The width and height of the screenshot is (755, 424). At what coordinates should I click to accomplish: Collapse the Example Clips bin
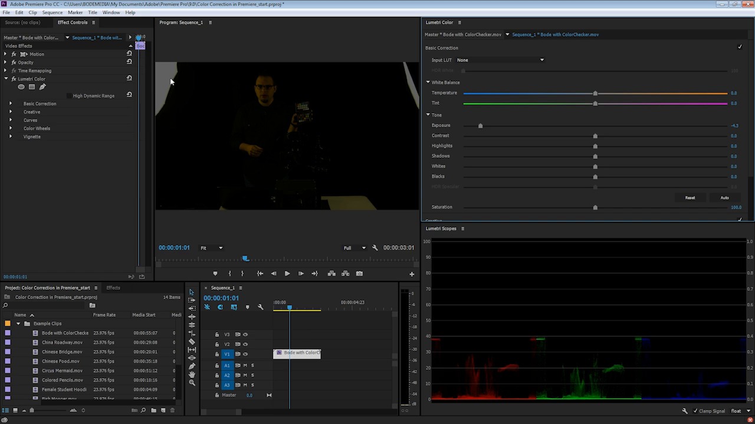[x=18, y=323]
